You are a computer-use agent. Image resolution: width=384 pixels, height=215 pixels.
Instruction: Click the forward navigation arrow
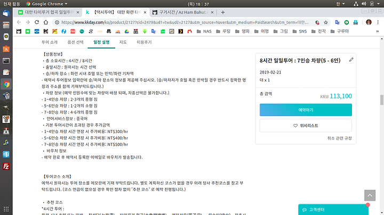click(28, 22)
